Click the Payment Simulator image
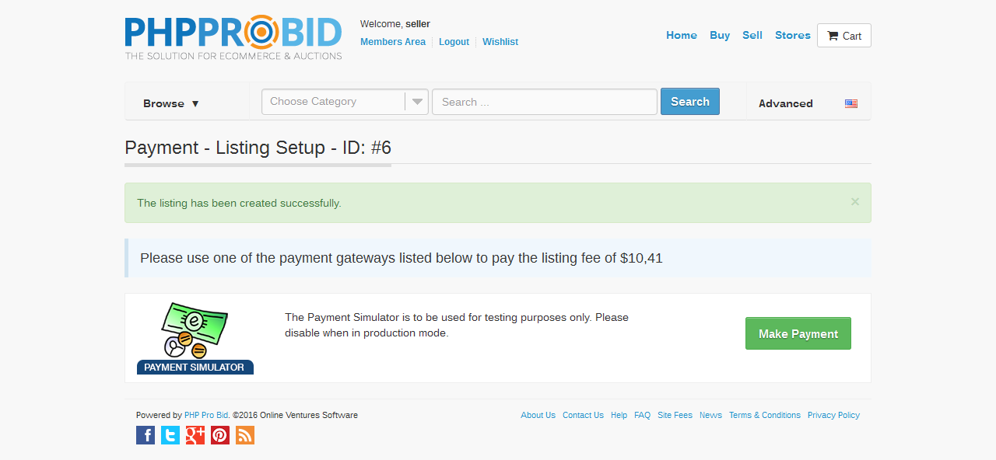The height and width of the screenshot is (460, 996). [x=195, y=338]
